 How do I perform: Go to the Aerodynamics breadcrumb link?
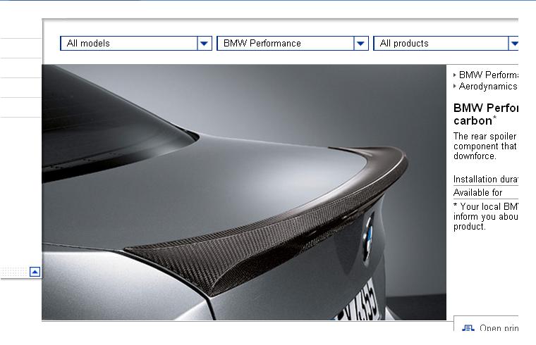(x=487, y=87)
